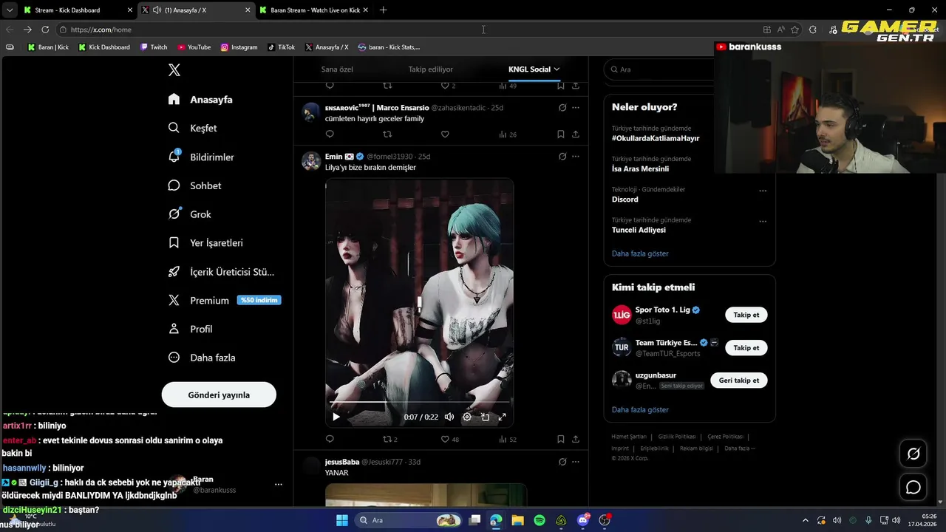Mute the video volume
The width and height of the screenshot is (946, 532).
[449, 417]
